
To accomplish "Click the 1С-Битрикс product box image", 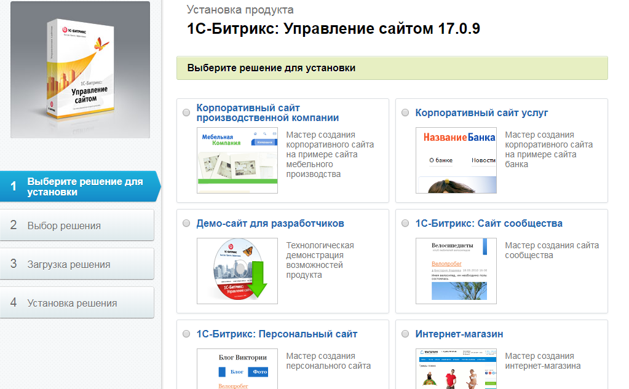I will pyautogui.click(x=80, y=70).
